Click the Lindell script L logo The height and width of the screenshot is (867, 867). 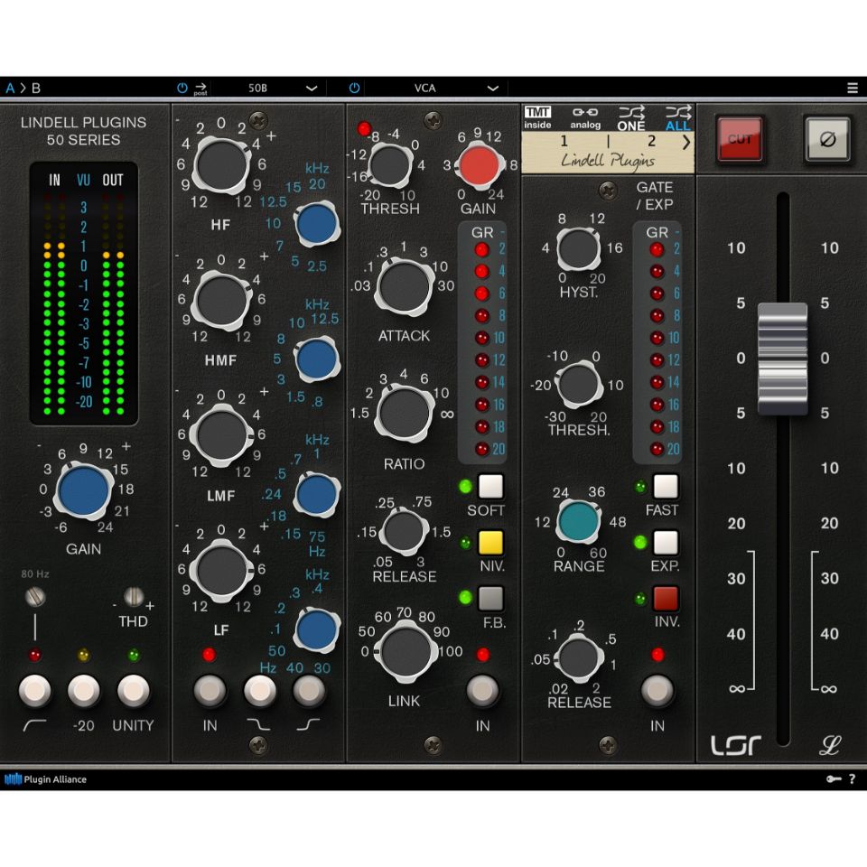click(829, 745)
